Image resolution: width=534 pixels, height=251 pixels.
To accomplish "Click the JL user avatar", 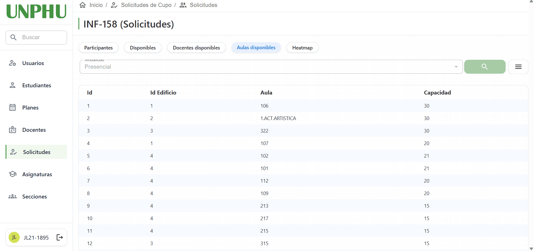I will [x=14, y=237].
